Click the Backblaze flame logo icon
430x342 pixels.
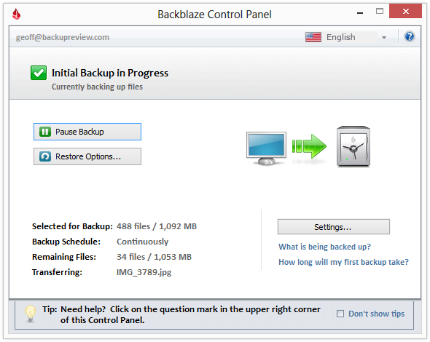[x=17, y=14]
